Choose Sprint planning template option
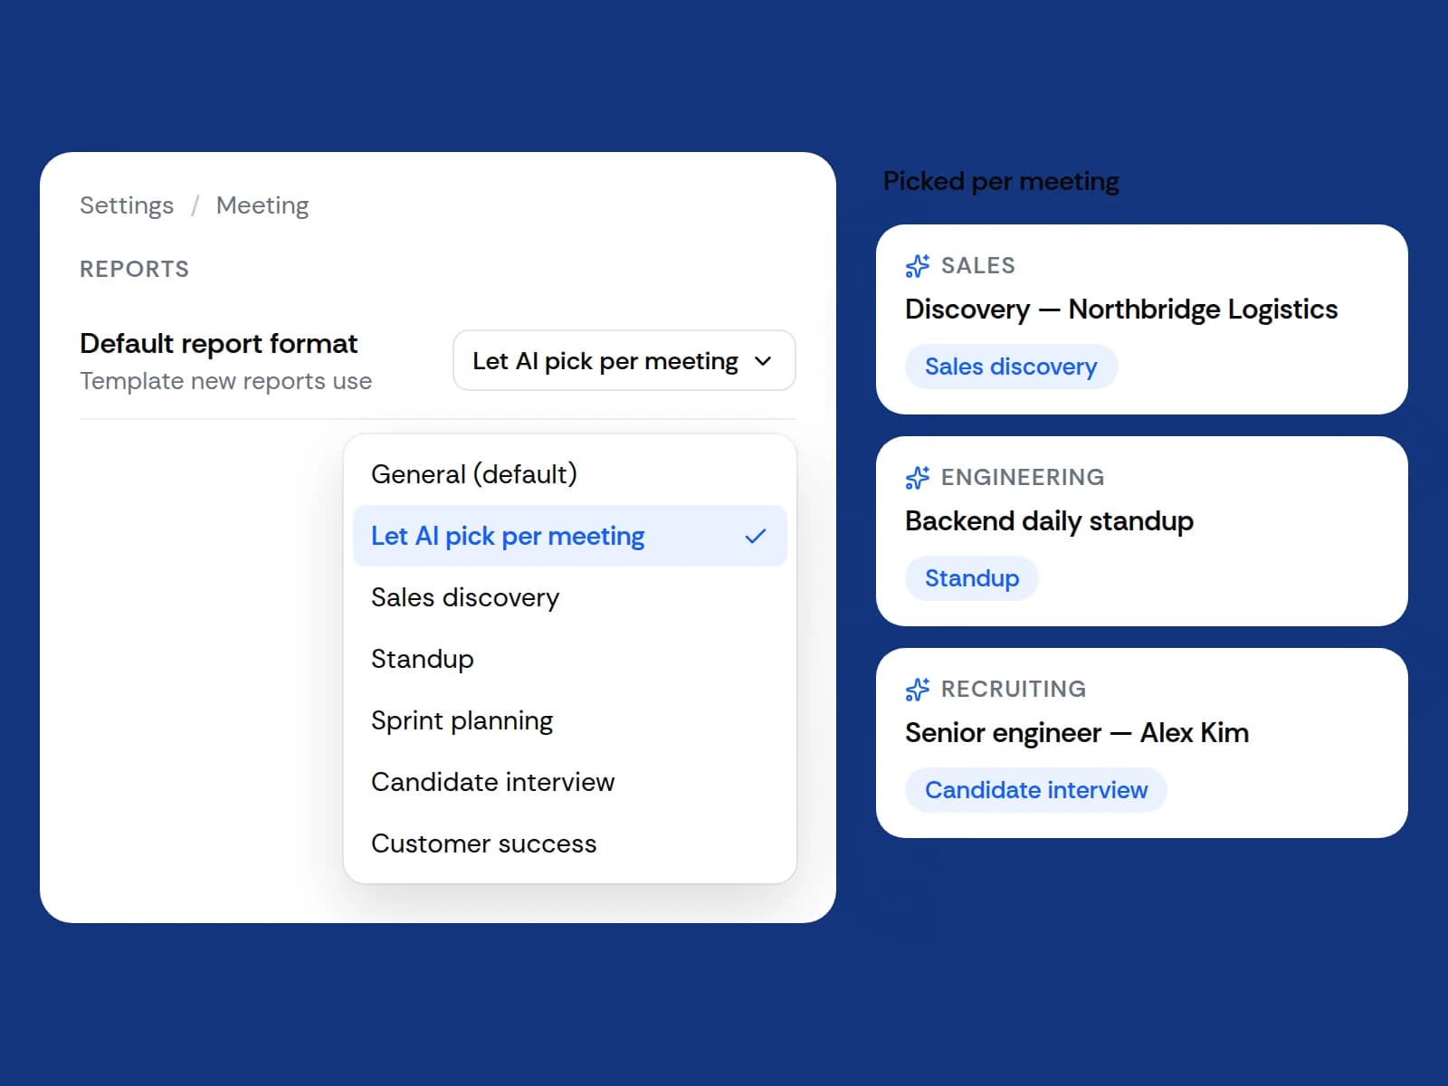 (569, 720)
